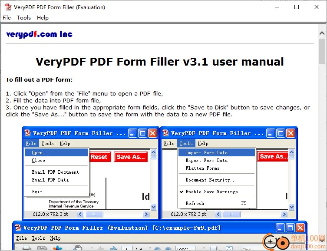Select 'Import Form Data' in the right screenshot
The height and width of the screenshot is (251, 327).
tap(217, 152)
